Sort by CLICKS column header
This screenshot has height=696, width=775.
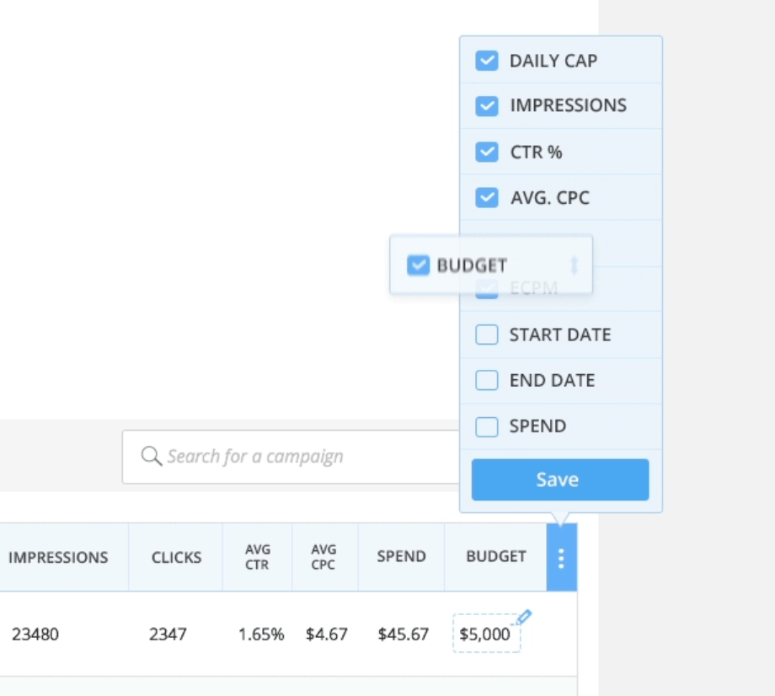click(176, 558)
